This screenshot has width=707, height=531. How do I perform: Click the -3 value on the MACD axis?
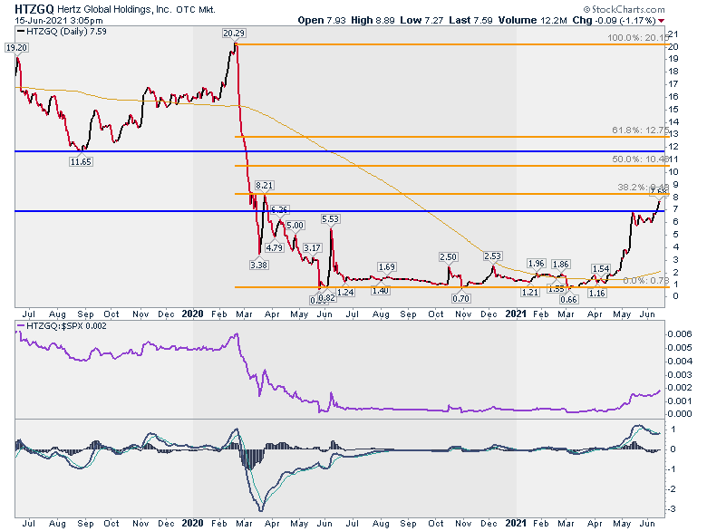(671, 509)
